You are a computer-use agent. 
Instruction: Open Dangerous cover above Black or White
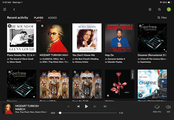54,84
